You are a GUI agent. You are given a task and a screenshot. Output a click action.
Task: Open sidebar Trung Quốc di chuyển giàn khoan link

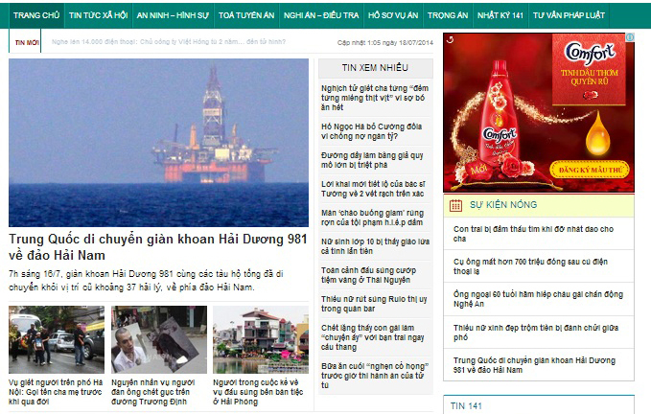534,365
